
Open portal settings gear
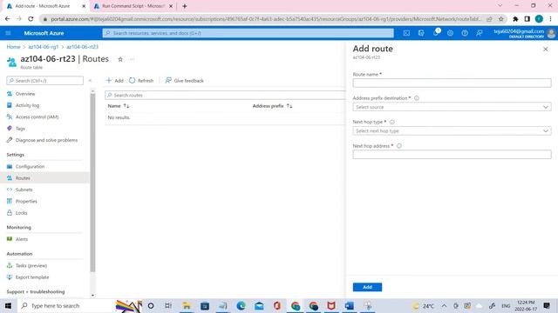[450, 33]
